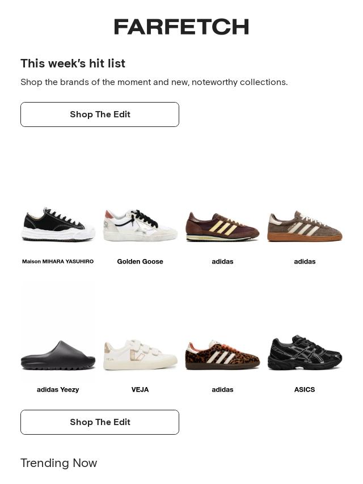Select the white VEJA strap sneaker image

pos(140,355)
